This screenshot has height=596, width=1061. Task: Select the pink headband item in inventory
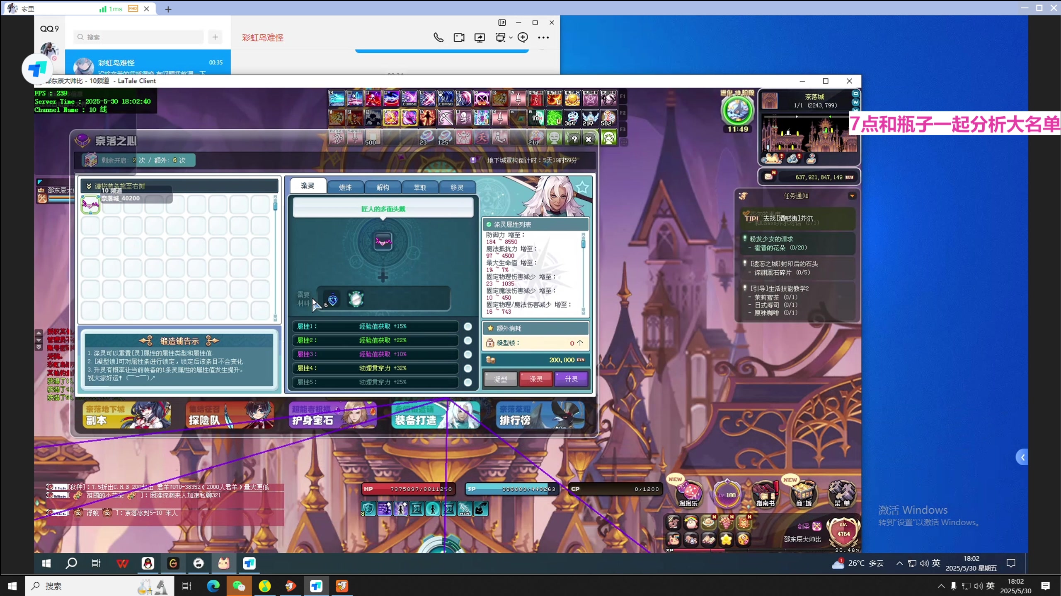tap(90, 204)
